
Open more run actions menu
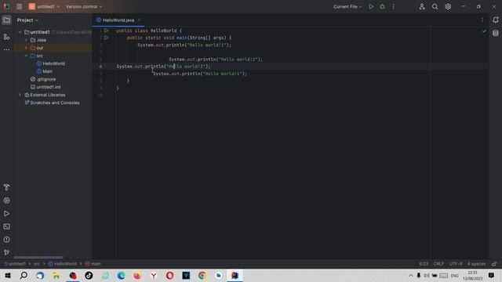394,6
